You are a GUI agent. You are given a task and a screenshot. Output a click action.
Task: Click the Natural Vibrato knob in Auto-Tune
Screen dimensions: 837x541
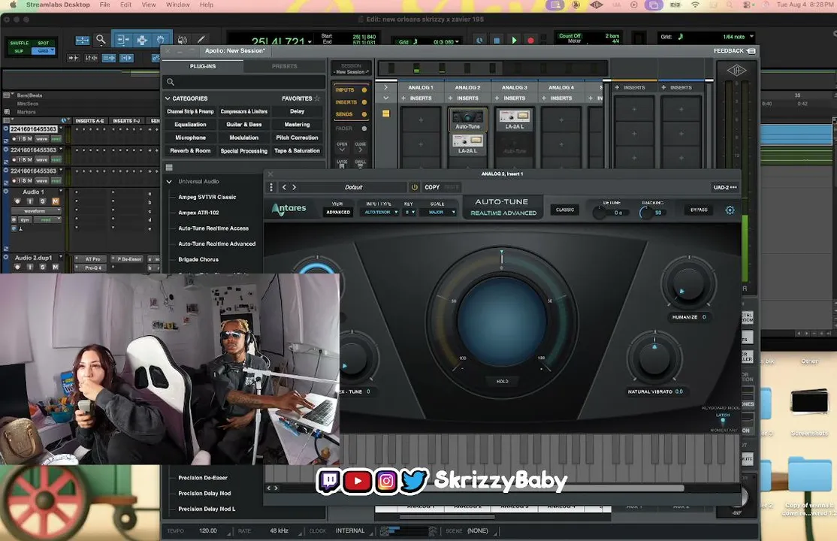(655, 357)
